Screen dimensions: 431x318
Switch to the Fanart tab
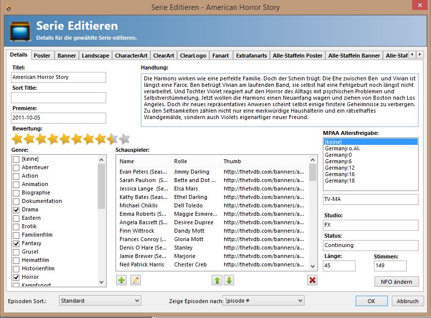pos(220,56)
